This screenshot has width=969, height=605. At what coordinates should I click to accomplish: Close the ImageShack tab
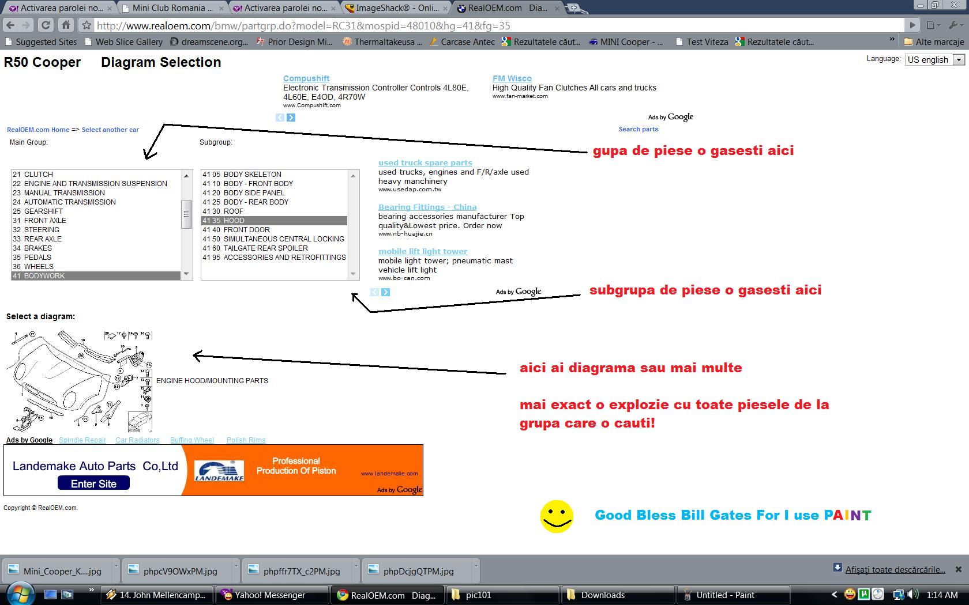point(445,9)
